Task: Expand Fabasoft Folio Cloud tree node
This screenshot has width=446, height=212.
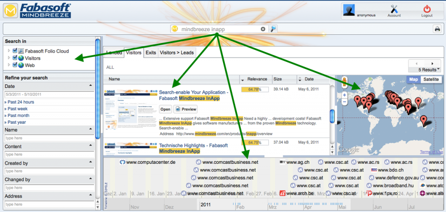Action: 9,51
